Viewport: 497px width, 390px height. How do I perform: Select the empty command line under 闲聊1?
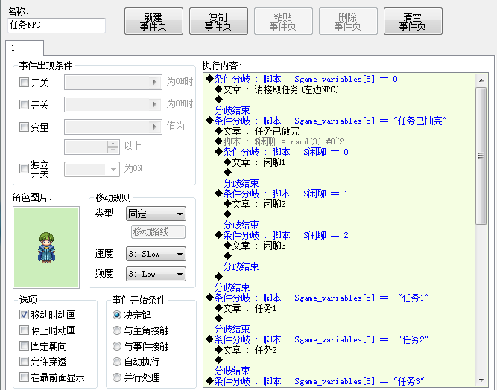click(227, 173)
